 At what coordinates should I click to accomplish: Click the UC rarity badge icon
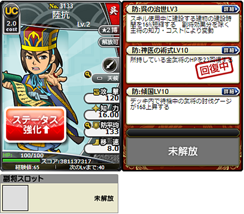pos(11,11)
